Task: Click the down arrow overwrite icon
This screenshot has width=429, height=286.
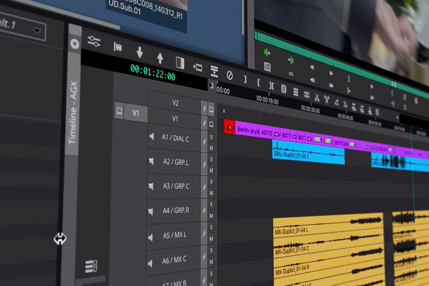Action: pyautogui.click(x=140, y=53)
